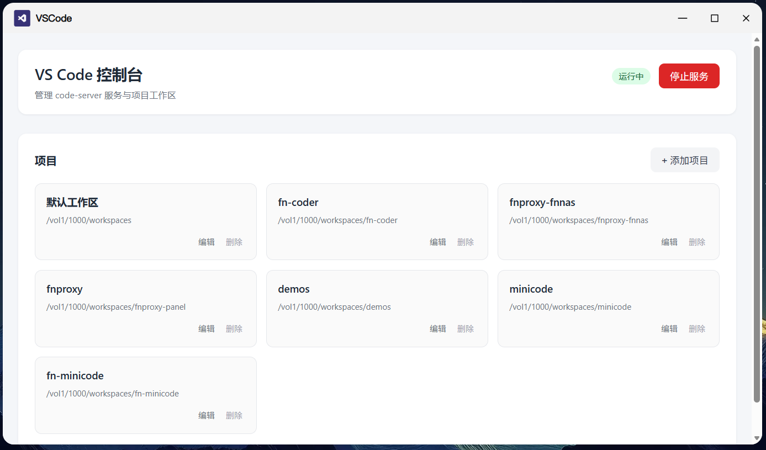This screenshot has width=766, height=450.
Task: Delete the 默认工作区 project
Action: pos(234,242)
